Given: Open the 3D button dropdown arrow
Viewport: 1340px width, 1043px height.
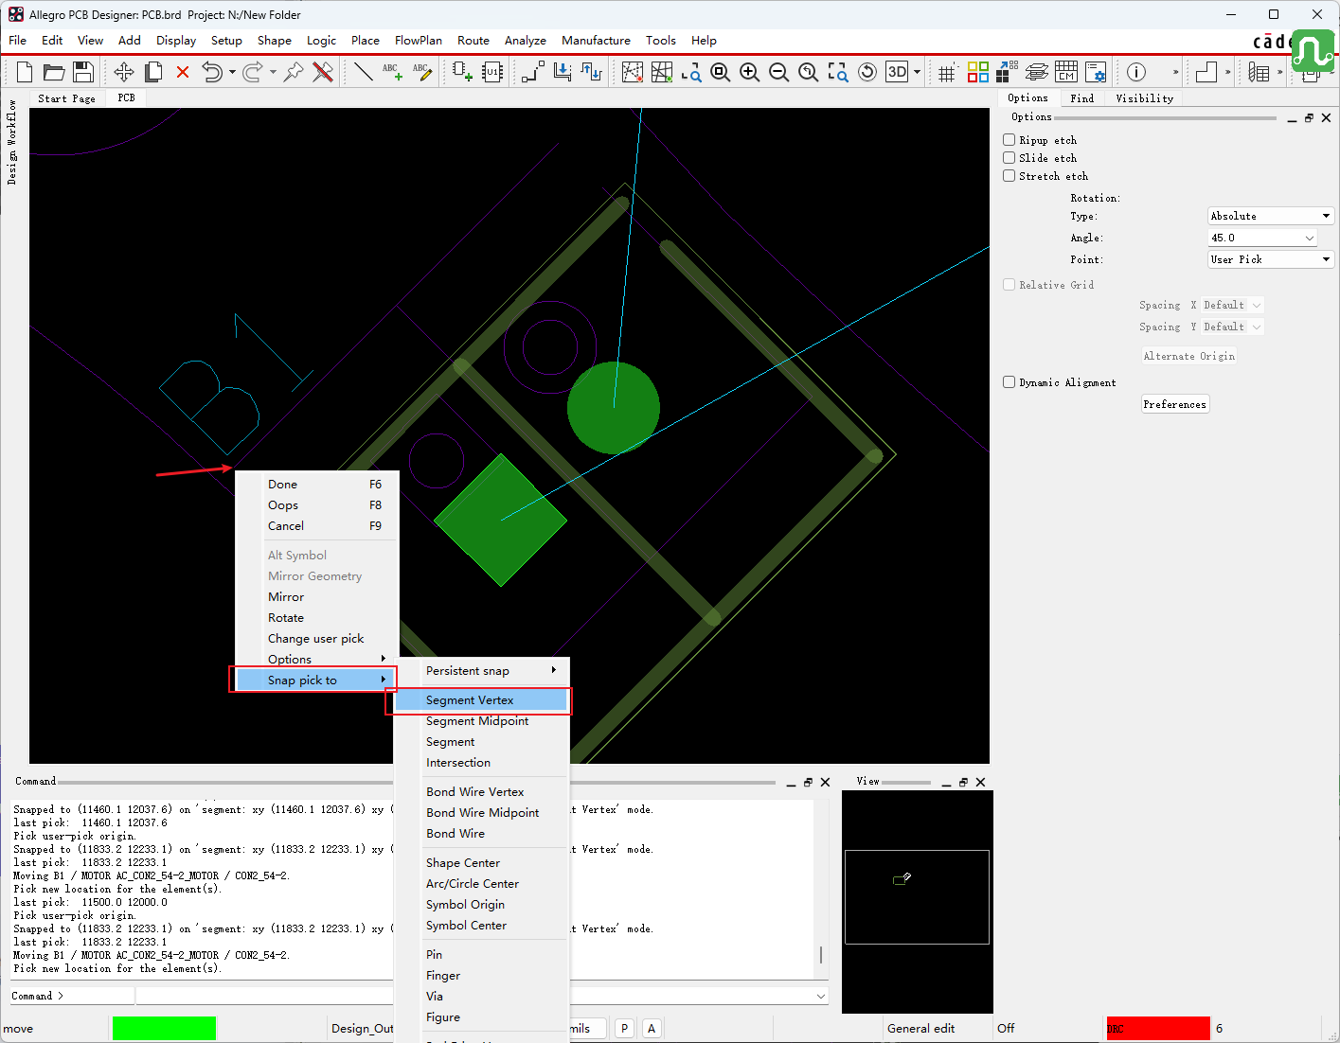Looking at the screenshot, I should pyautogui.click(x=917, y=72).
